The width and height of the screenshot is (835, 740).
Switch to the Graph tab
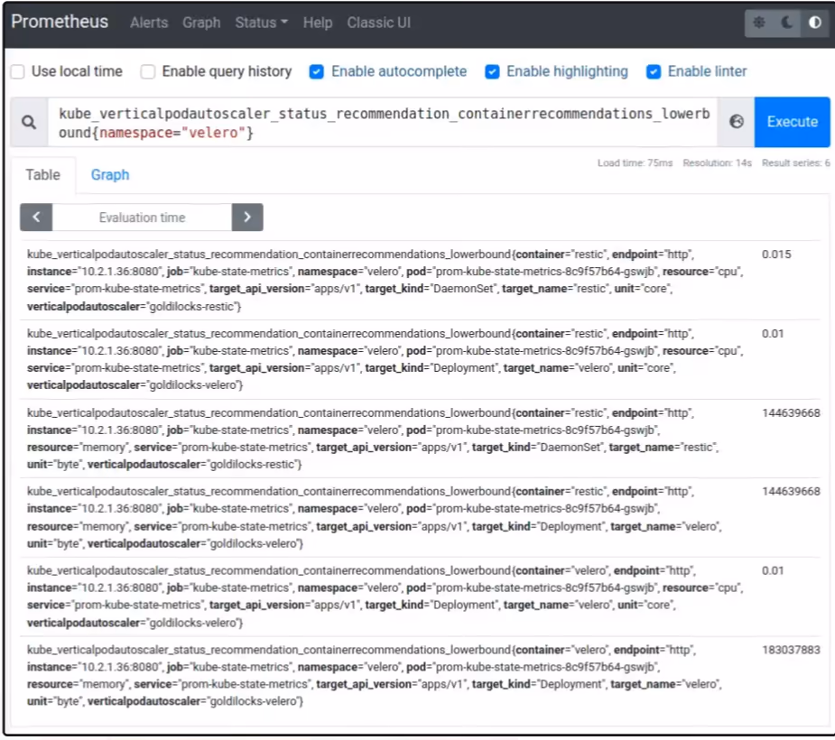(109, 174)
